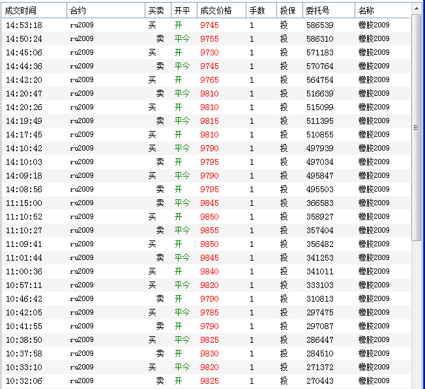Click order number 515099
This screenshot has height=389, width=425.
pos(320,108)
